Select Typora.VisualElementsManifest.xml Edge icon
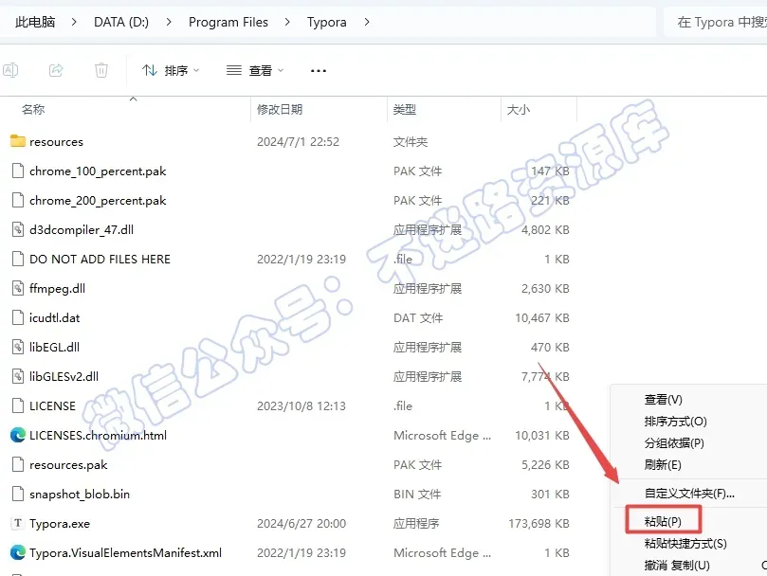This screenshot has width=767, height=576. coord(18,552)
